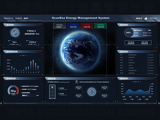The image size is (160, 120).
Task: Click the clock time 14:06:07
Action: point(18,18)
